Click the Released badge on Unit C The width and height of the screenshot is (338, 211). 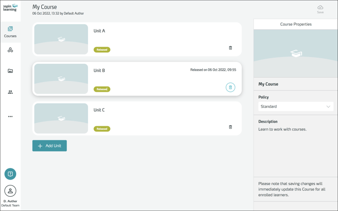pos(102,129)
